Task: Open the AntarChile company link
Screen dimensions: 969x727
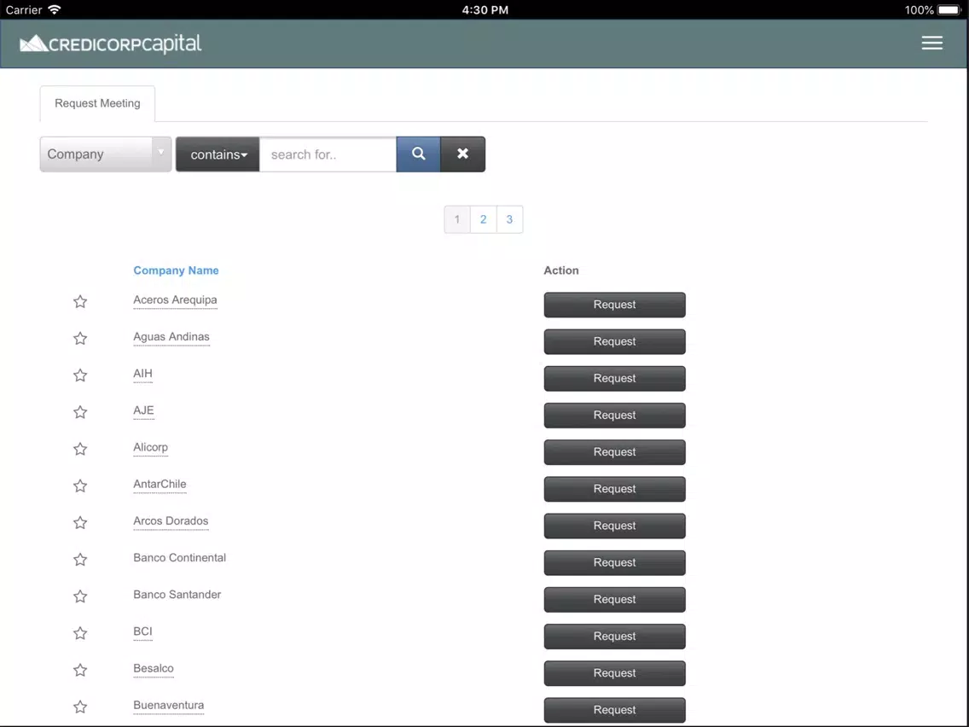Action: (x=160, y=484)
